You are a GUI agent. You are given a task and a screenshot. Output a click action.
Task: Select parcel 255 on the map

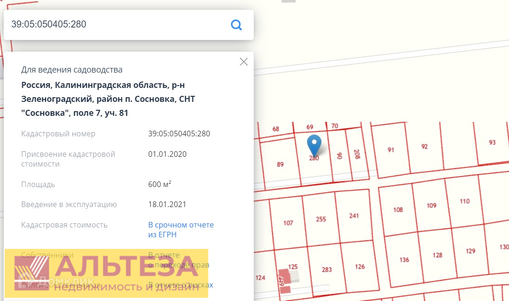pyautogui.click(x=321, y=219)
